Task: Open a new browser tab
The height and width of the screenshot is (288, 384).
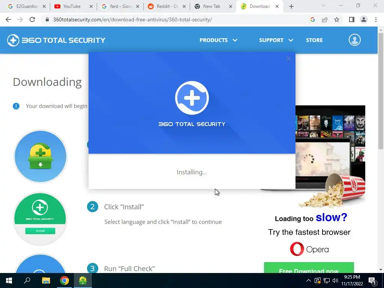Action: (291, 7)
